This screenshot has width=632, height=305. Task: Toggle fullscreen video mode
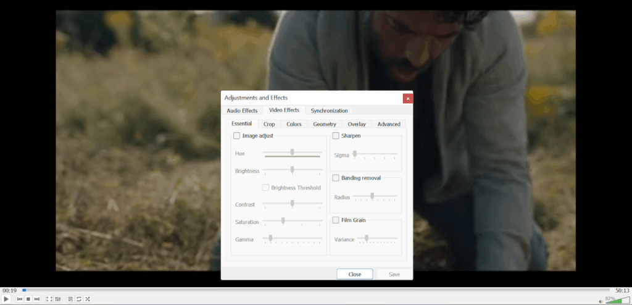[x=49, y=299]
